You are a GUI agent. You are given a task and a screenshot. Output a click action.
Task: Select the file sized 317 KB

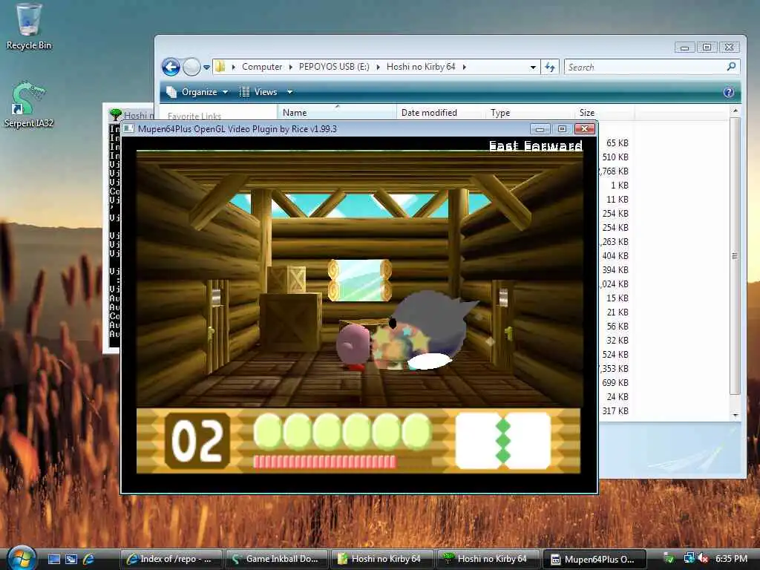[x=615, y=410]
